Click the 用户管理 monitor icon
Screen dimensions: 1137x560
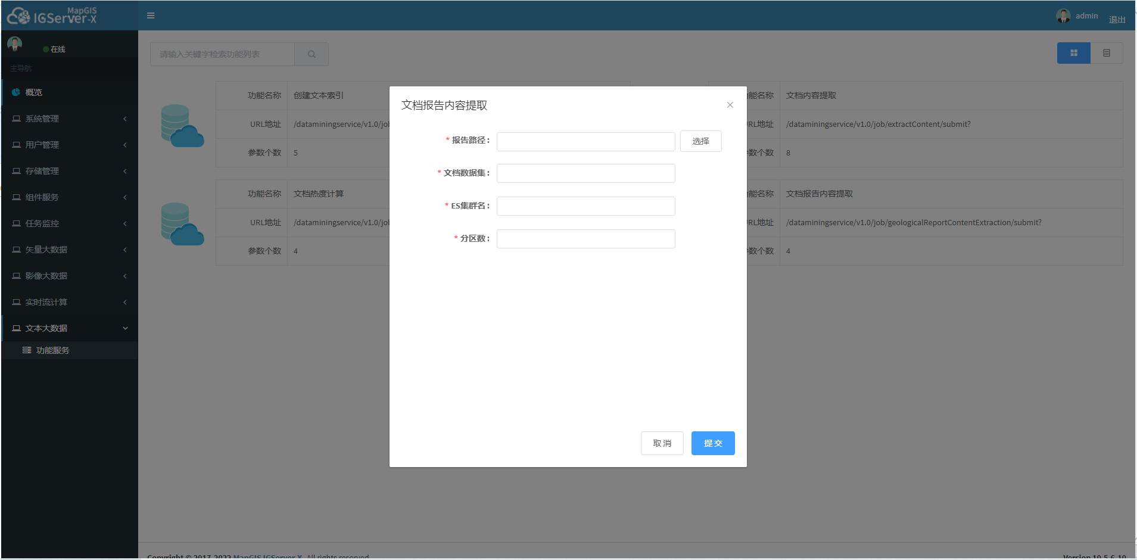(x=16, y=145)
